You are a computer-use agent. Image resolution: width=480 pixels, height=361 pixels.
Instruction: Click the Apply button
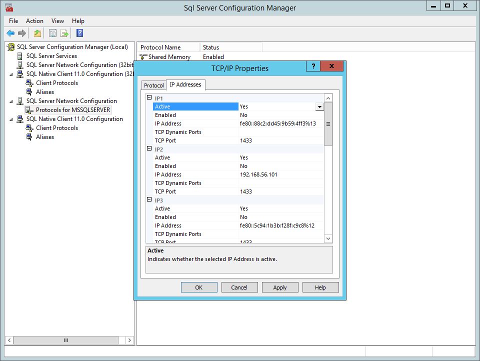point(280,287)
